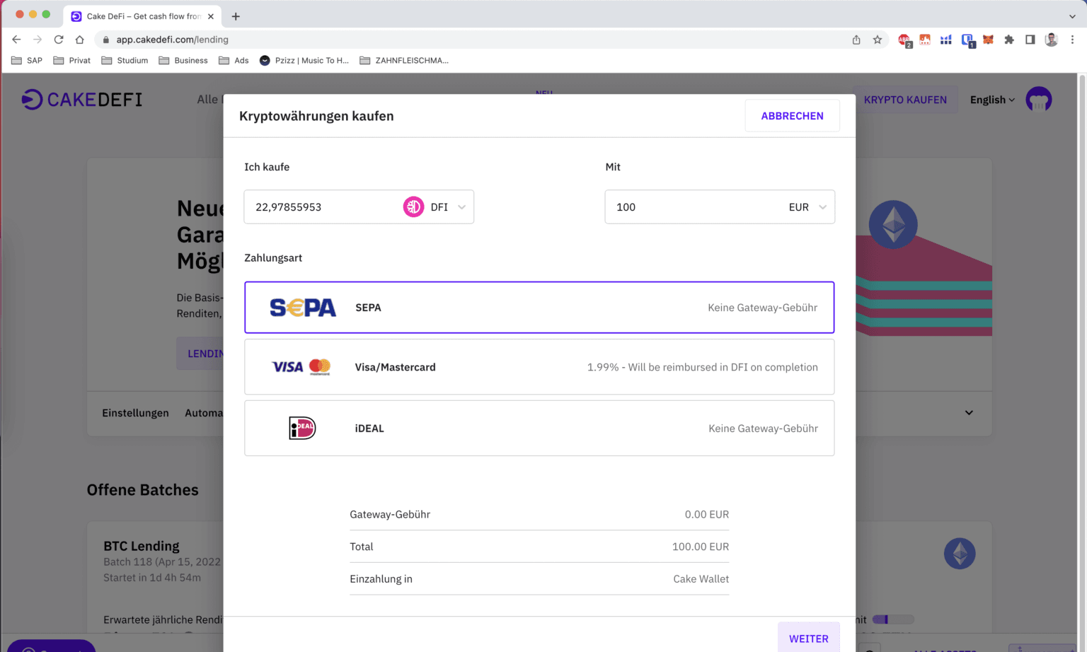Click the browser share icon
The height and width of the screenshot is (652, 1087).
pyautogui.click(x=856, y=40)
